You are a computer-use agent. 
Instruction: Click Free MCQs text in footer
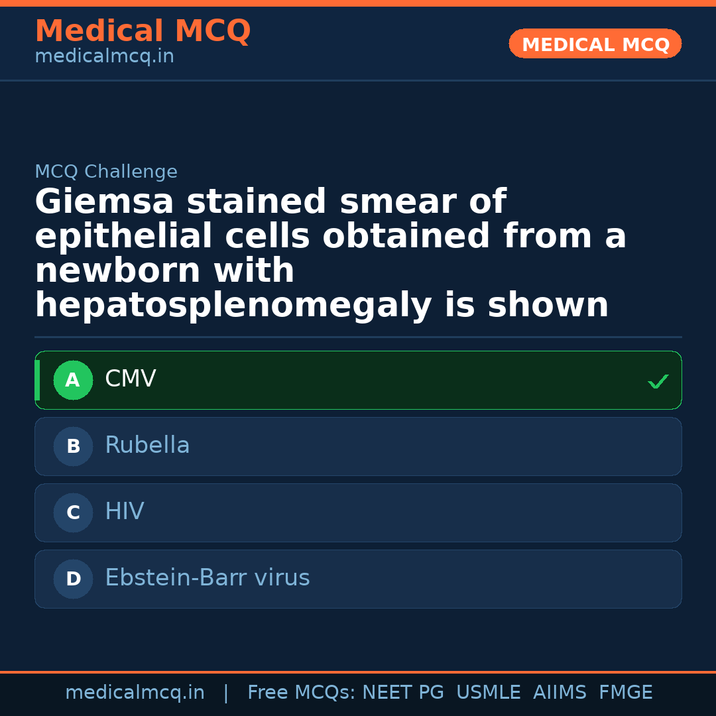[x=301, y=693]
